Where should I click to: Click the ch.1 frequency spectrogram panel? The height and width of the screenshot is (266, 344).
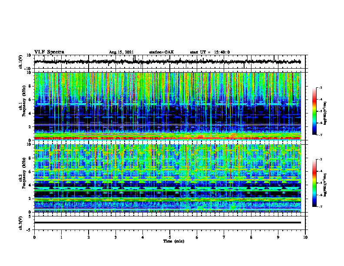(x=170, y=106)
